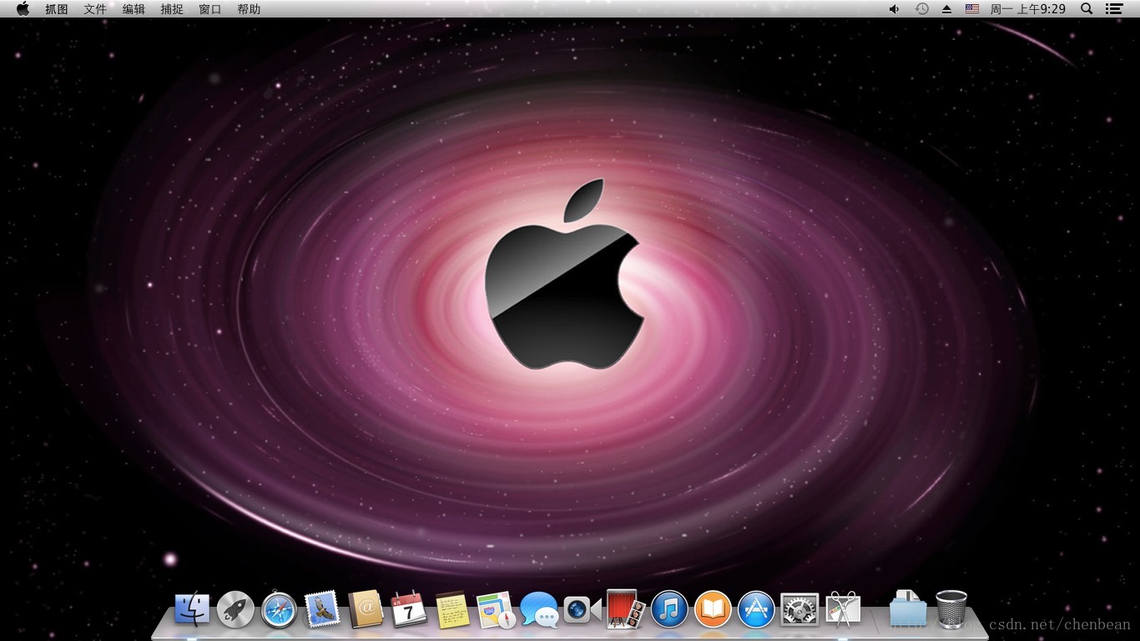Open Time Machine menu bar icon
The width and height of the screenshot is (1140, 641).
point(921,8)
